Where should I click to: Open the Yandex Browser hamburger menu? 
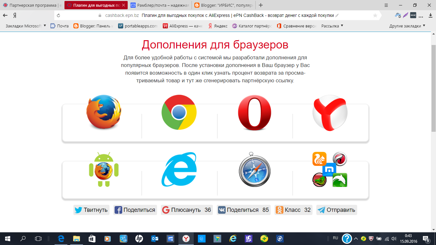[387, 5]
